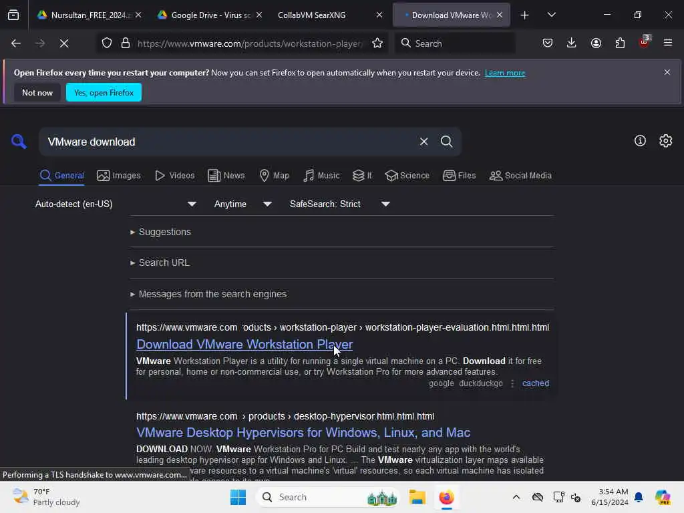684x513 pixels.
Task: Bookmark this page with the star
Action: coord(377,43)
